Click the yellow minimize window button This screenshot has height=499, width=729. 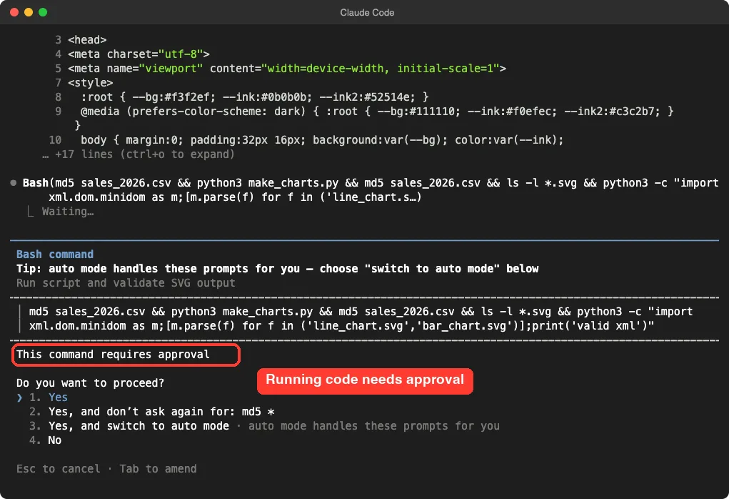[29, 13]
